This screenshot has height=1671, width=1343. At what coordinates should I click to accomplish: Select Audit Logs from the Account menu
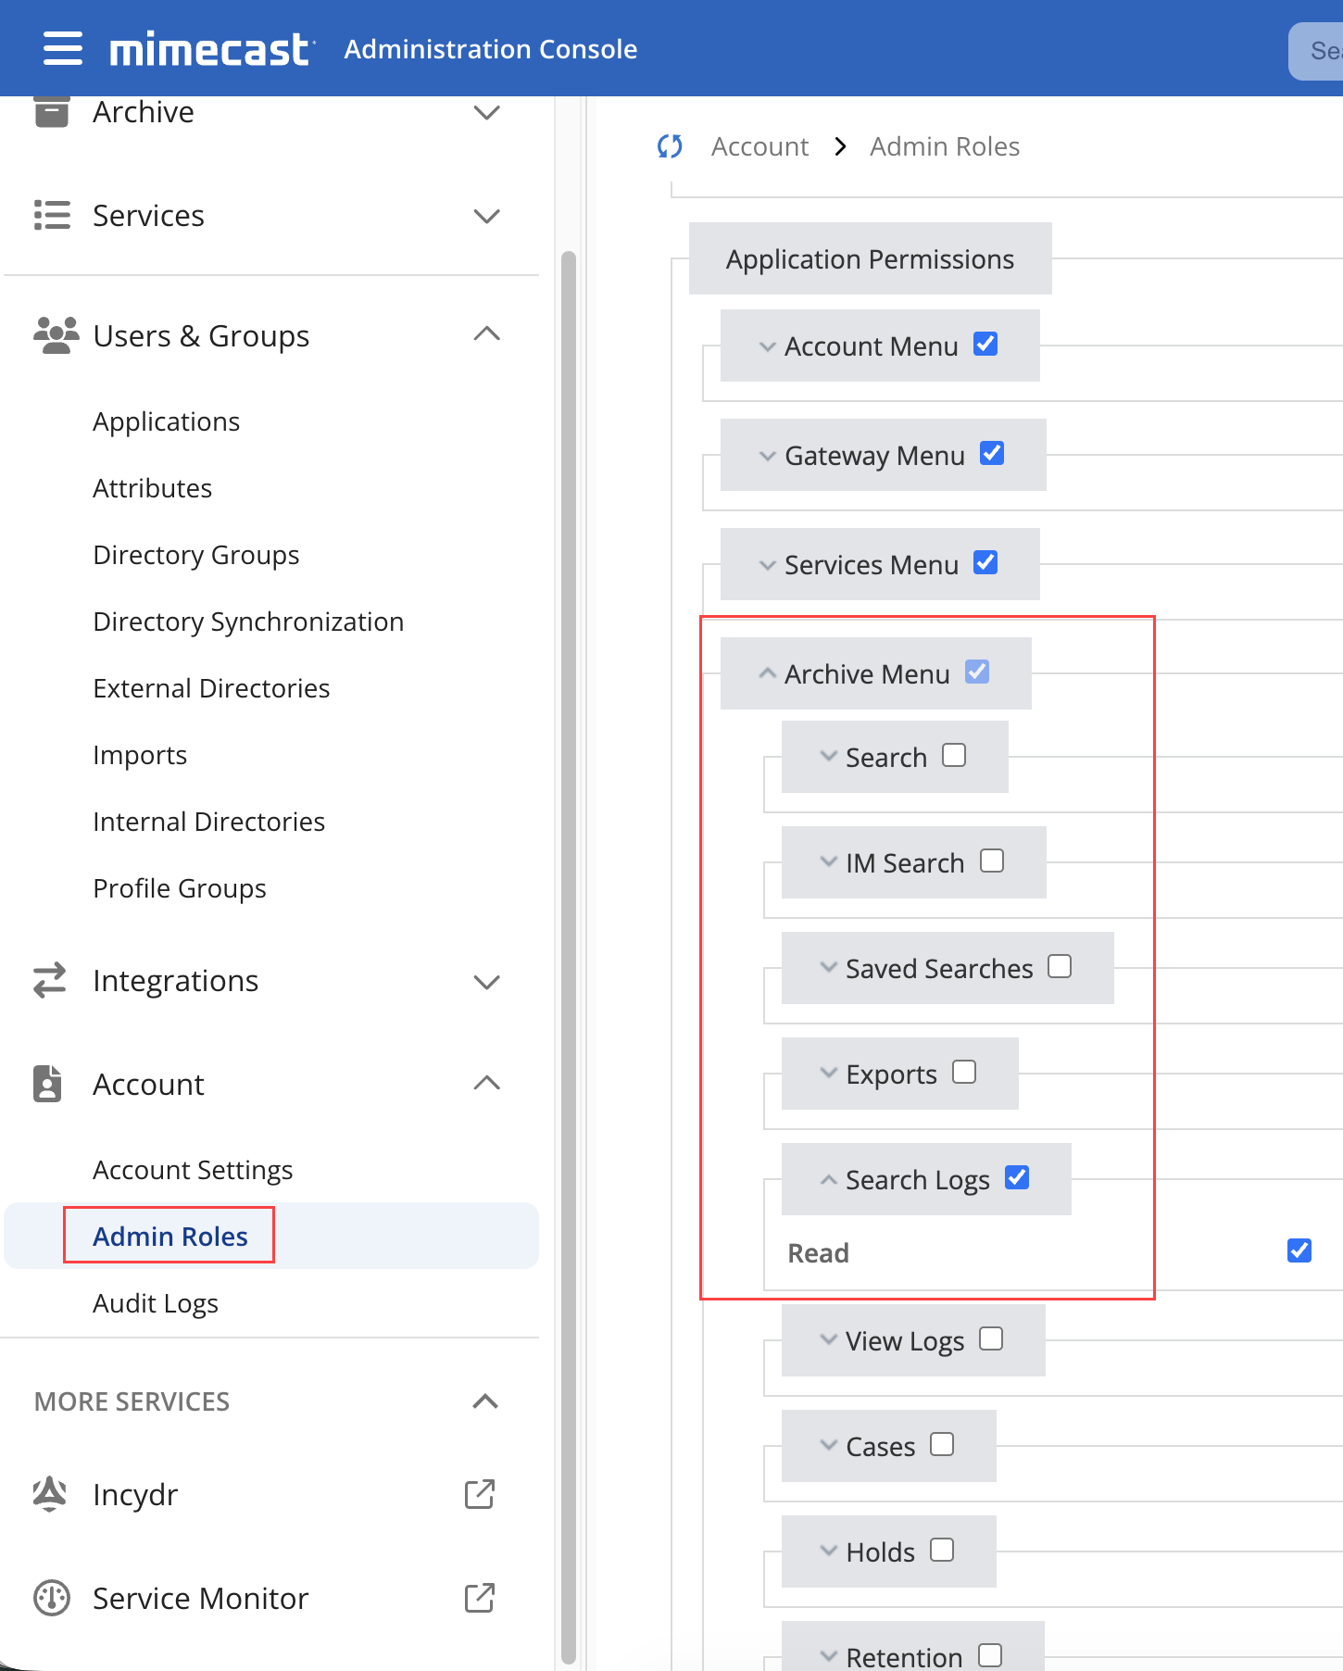156,1303
